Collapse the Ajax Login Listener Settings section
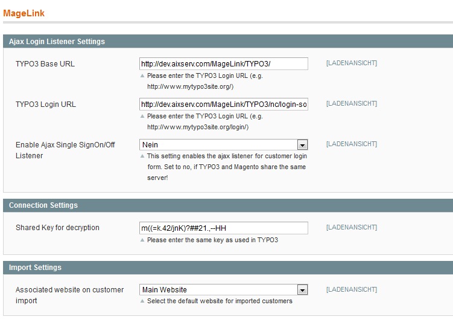This screenshot has height=331, width=453. pos(57,42)
